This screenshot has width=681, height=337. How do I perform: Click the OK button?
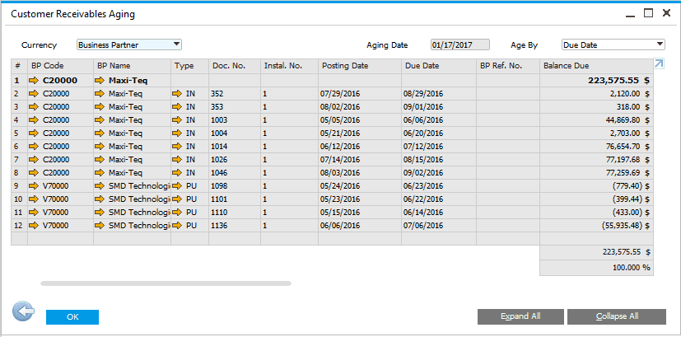(x=72, y=317)
